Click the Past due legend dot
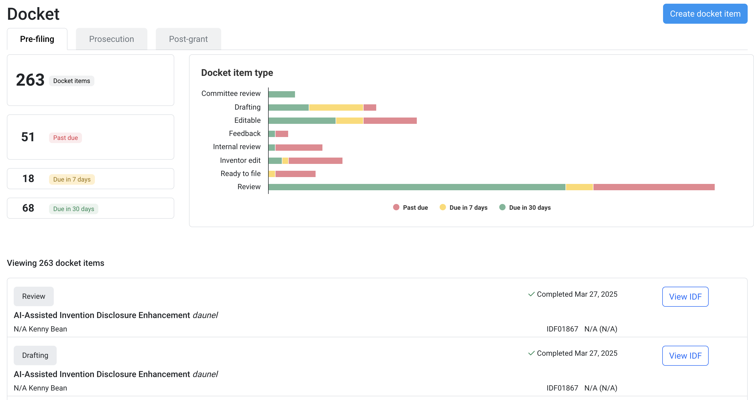 click(396, 207)
